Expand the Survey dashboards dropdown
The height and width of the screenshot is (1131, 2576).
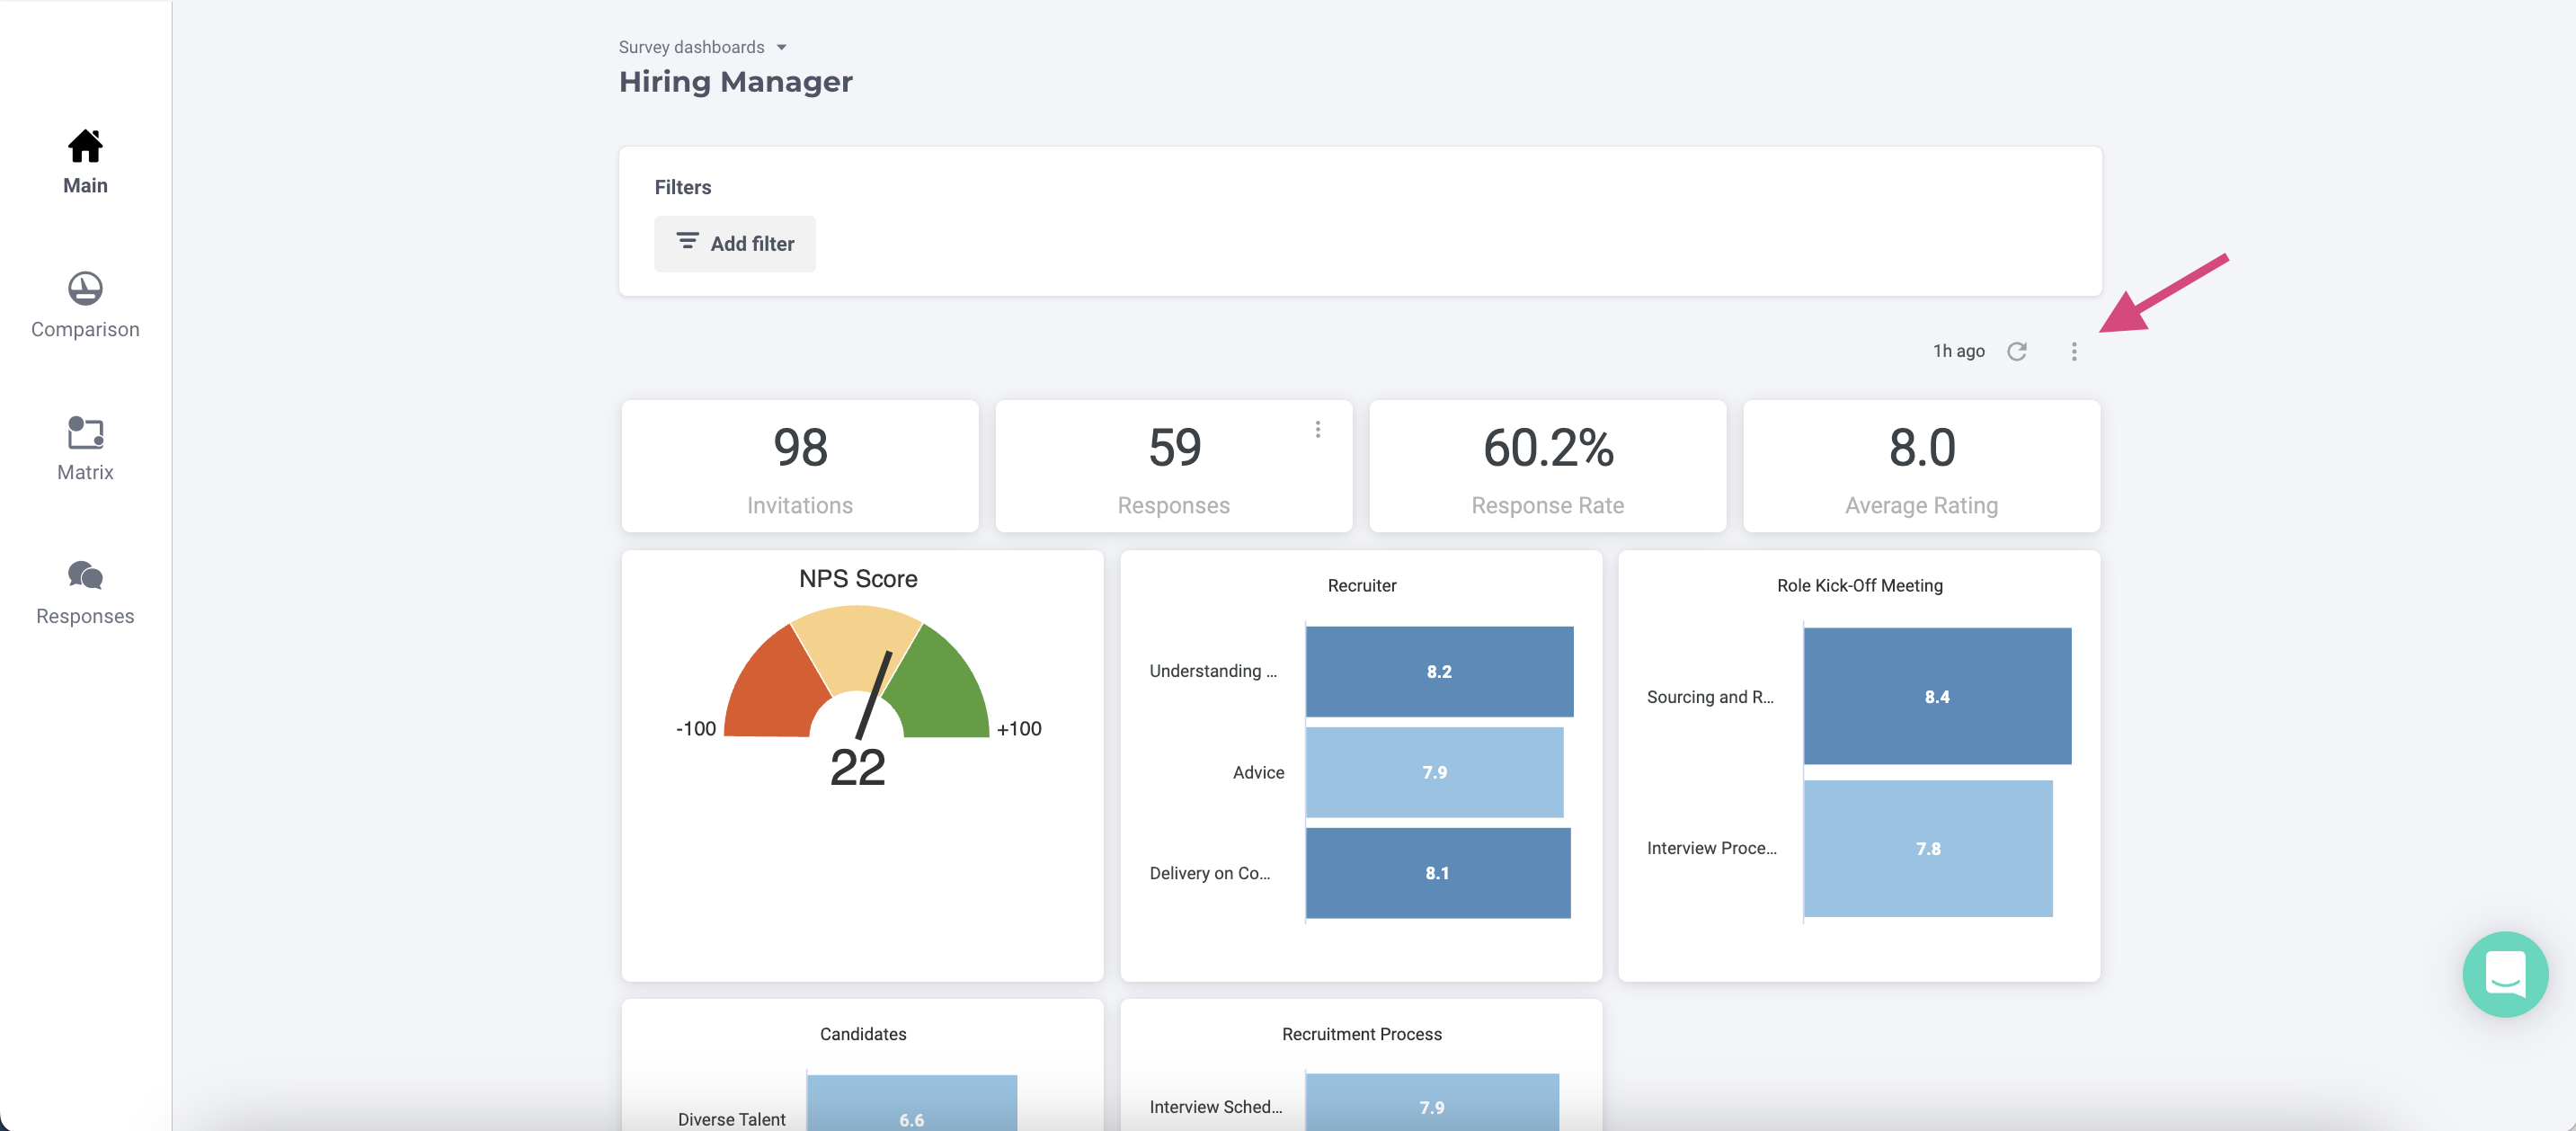pyautogui.click(x=691, y=47)
